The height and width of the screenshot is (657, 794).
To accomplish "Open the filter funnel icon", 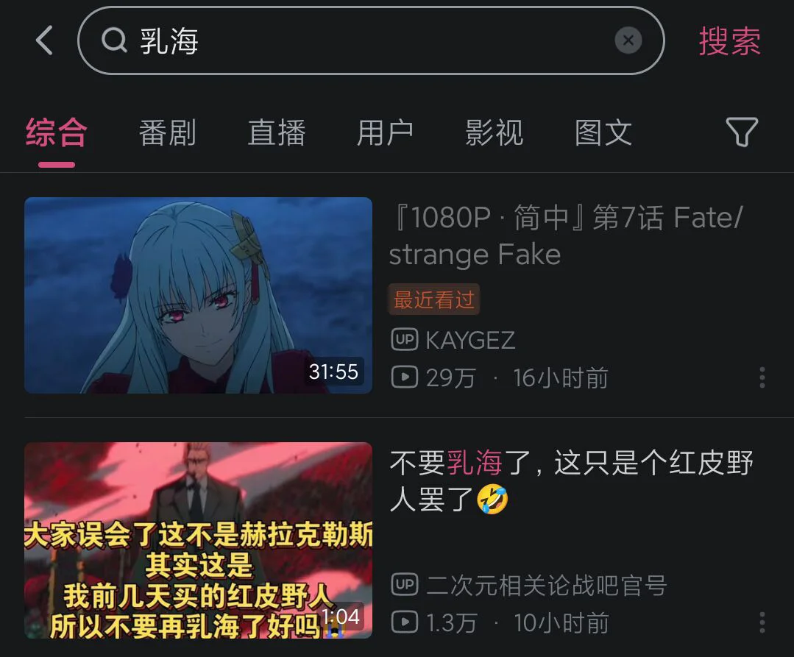I will pos(741,132).
